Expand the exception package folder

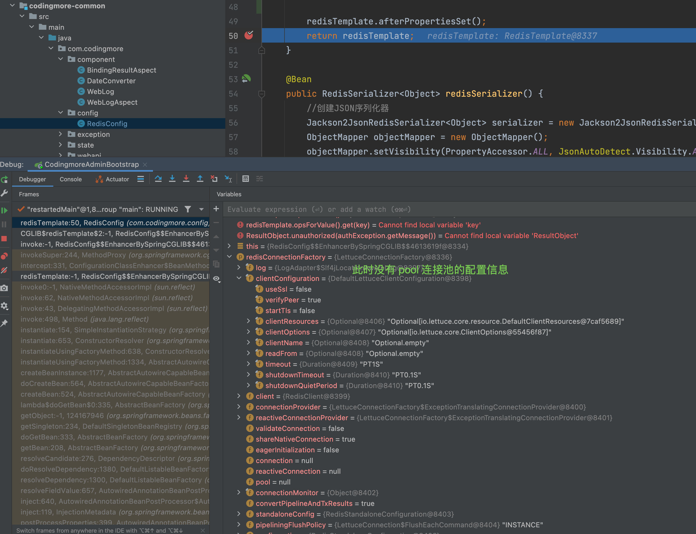click(x=61, y=134)
